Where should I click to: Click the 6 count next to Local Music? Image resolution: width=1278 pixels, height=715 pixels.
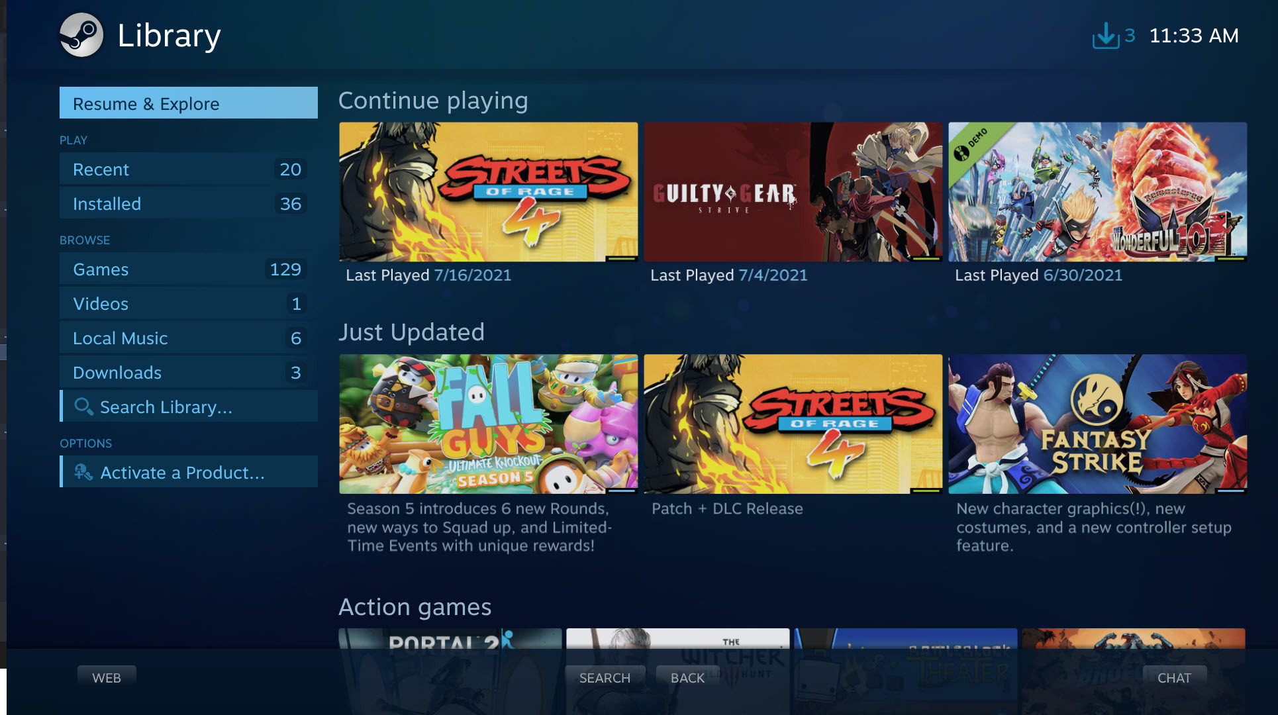(x=296, y=338)
